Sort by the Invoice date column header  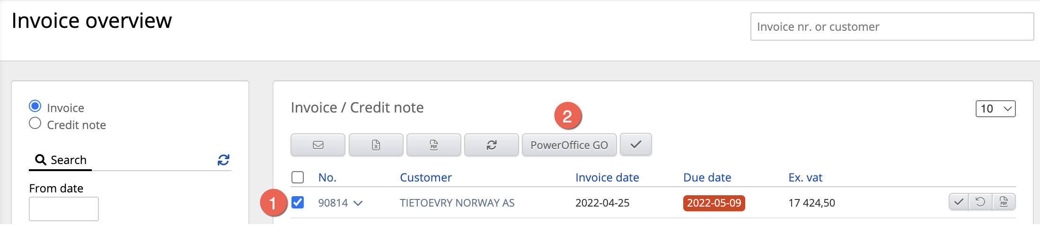[607, 178]
